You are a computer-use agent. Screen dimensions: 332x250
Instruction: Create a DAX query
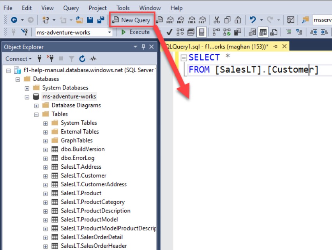click(202, 20)
